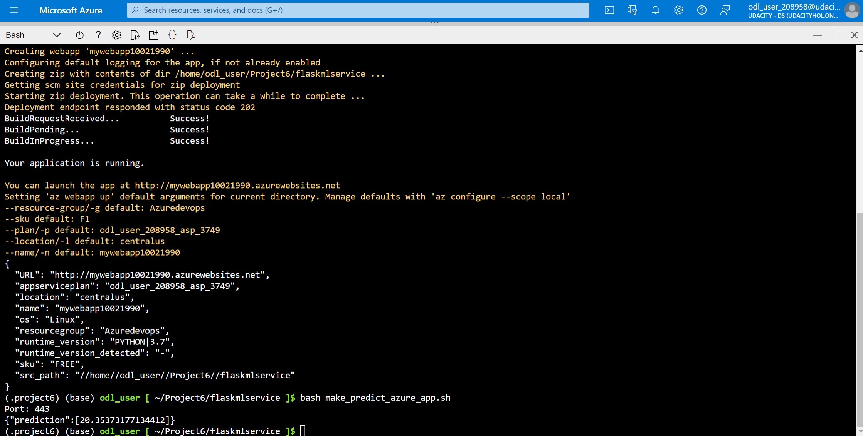The height and width of the screenshot is (438, 863).
Task: Open a new Cloud Shell session
Action: point(154,35)
